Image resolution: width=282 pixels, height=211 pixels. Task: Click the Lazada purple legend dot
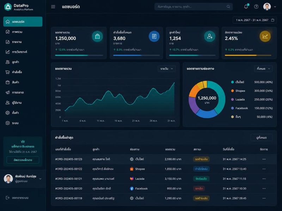232,100
